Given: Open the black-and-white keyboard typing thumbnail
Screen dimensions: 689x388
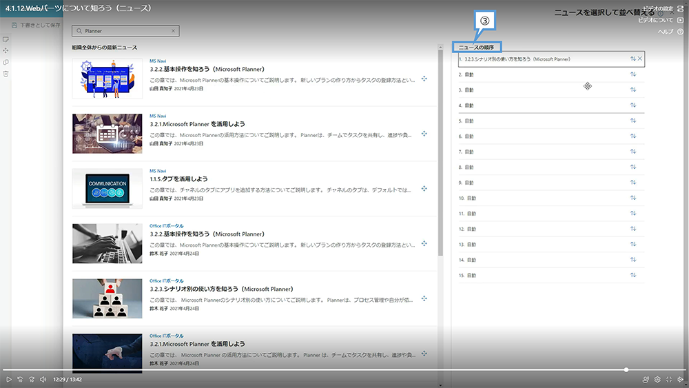Looking at the screenshot, I should pos(107,243).
